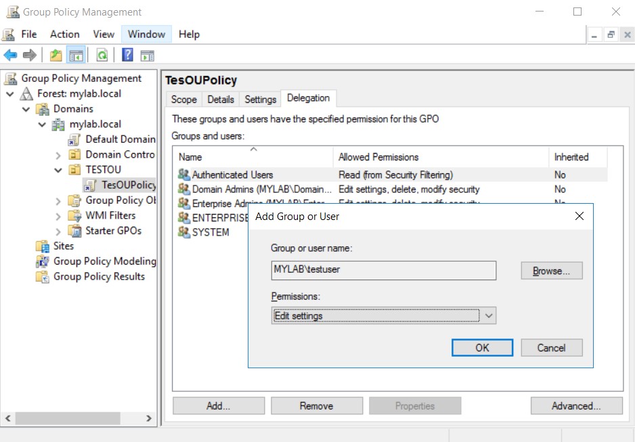Click the TesOUPolicy GPO link icon
635x442 pixels.
click(x=90, y=185)
